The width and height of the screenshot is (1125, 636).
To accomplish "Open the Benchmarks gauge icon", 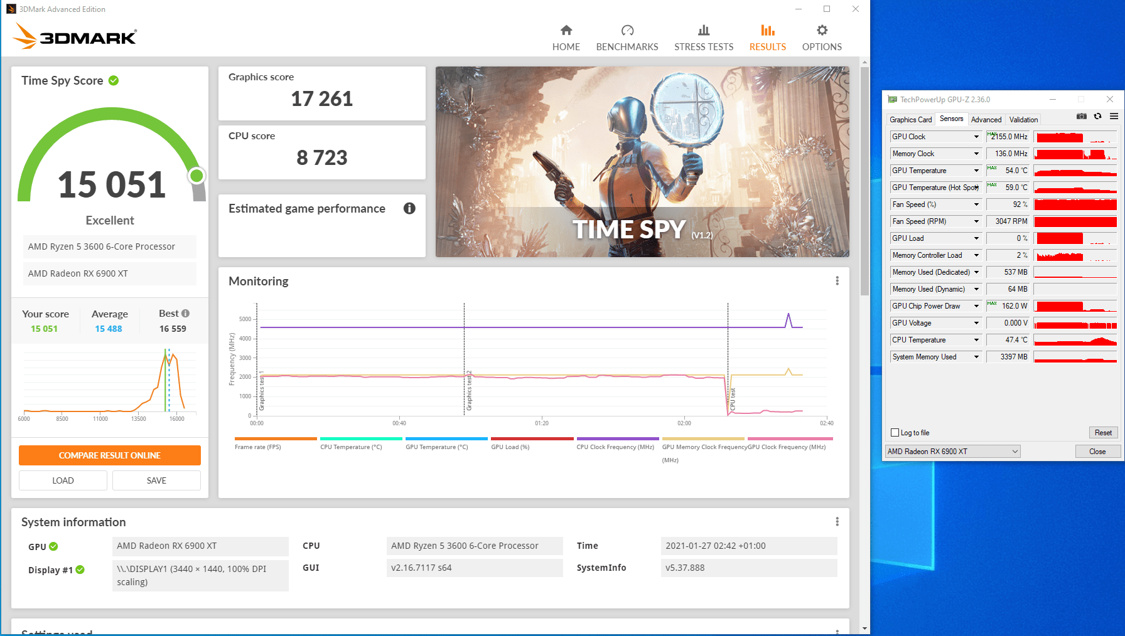I will coord(627,30).
